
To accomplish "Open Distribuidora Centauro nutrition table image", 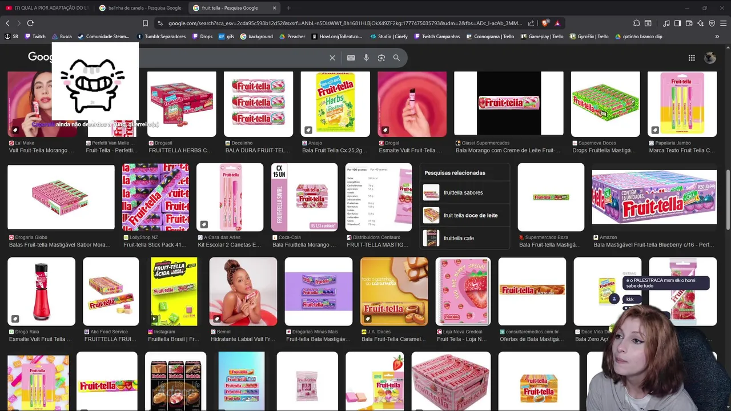I will click(x=378, y=197).
